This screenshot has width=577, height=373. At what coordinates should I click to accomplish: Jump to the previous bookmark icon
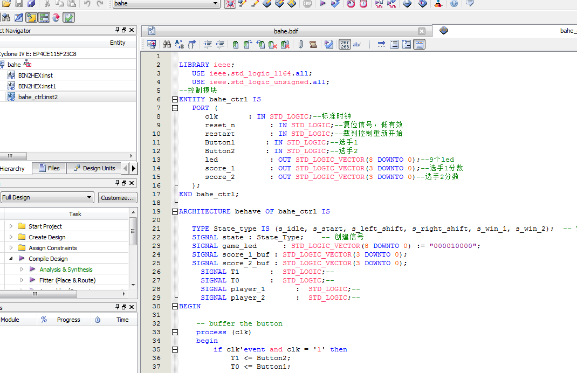point(260,45)
